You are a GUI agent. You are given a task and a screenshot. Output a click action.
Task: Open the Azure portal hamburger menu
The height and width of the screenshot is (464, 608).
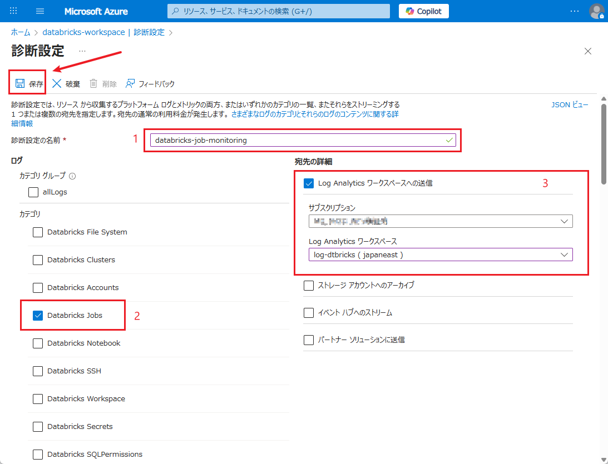pyautogui.click(x=40, y=11)
